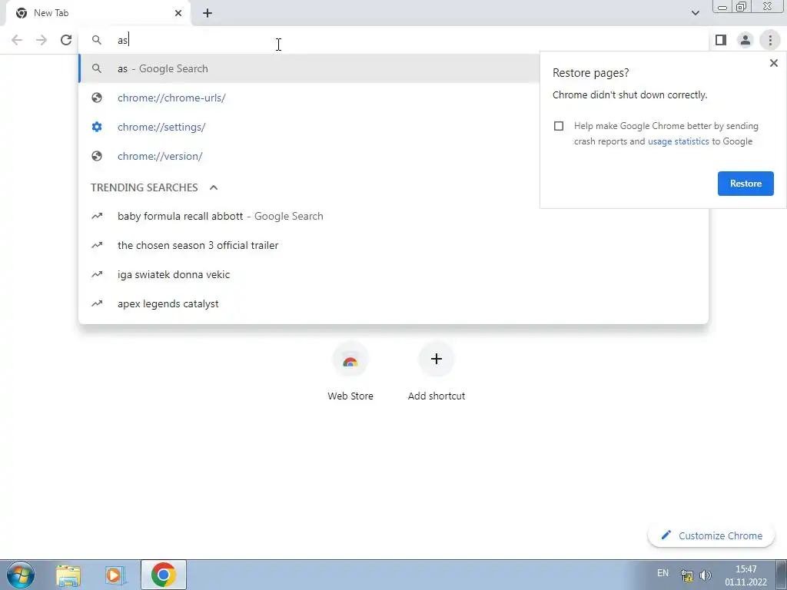The image size is (787, 590).
Task: Open the Web Store shortcut
Action: point(350,372)
